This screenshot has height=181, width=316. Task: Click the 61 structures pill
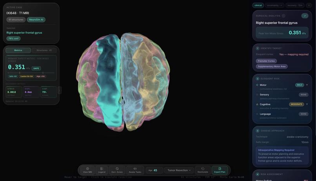point(16,20)
